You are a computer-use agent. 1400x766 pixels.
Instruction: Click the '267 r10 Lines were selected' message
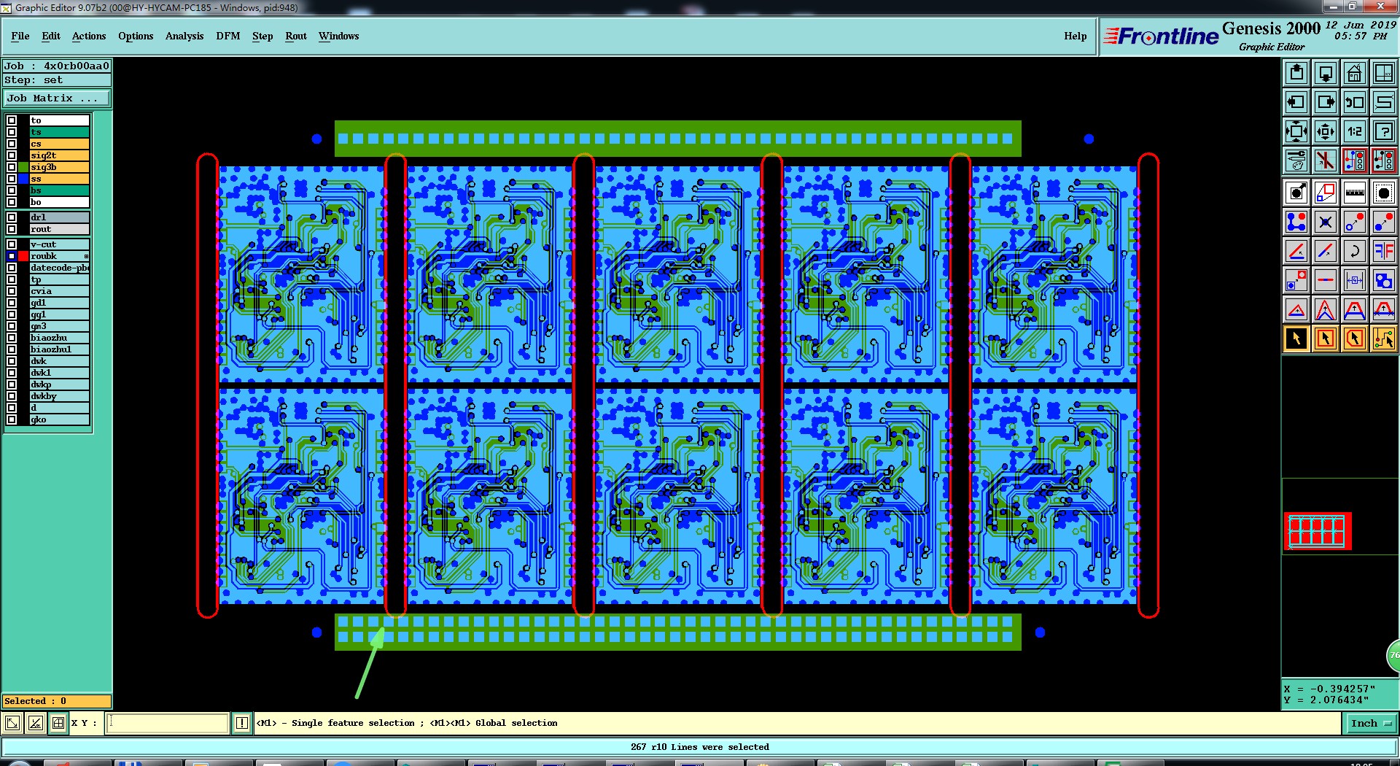tap(699, 747)
